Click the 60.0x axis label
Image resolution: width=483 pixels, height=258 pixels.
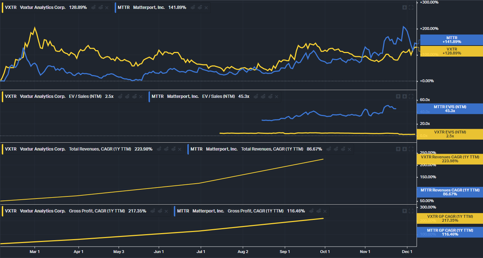(425, 100)
